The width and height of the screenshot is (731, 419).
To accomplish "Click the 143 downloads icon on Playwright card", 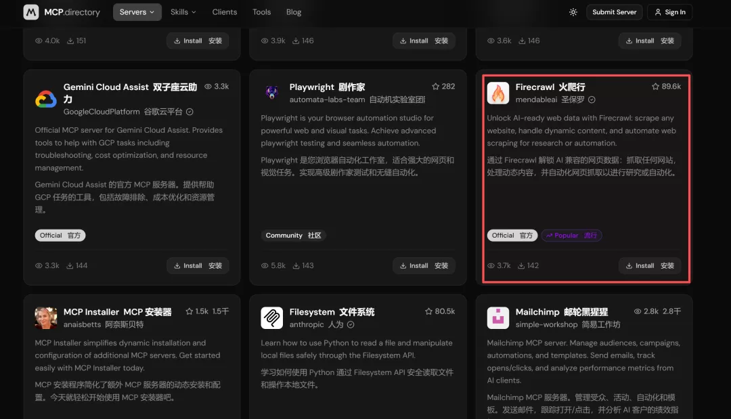I will point(296,265).
